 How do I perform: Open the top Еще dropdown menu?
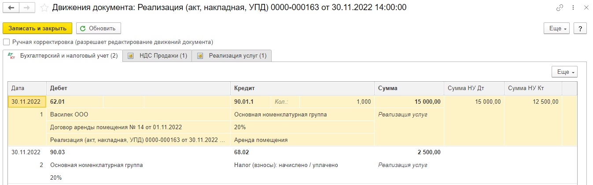(x=557, y=28)
